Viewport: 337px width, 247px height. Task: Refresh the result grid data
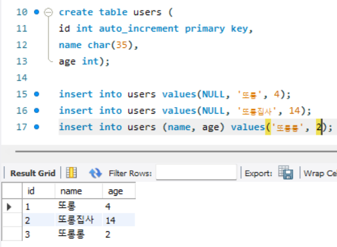click(x=96, y=173)
